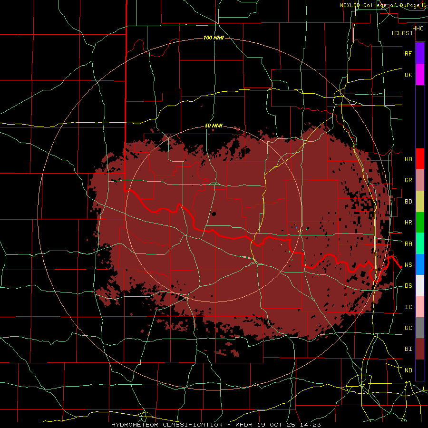Click the [CLAS] units label
Viewport: 428px width, 428px height.
(x=402, y=33)
